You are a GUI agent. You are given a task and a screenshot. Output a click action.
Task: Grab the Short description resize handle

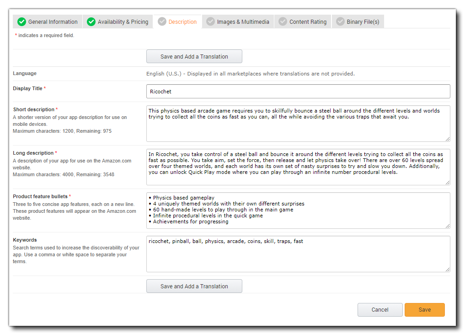click(447, 139)
